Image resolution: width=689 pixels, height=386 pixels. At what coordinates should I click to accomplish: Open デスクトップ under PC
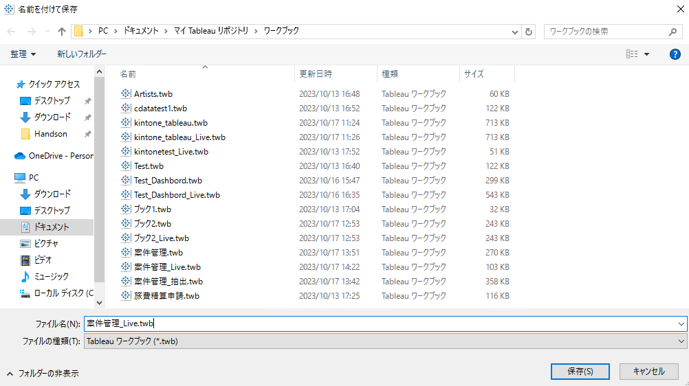pos(52,211)
